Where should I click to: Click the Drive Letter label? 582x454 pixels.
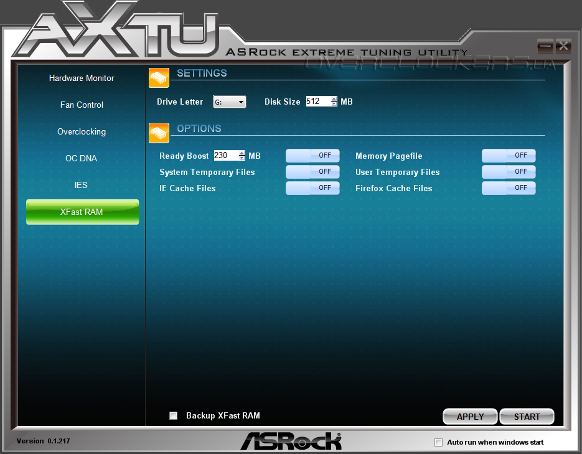pos(180,102)
